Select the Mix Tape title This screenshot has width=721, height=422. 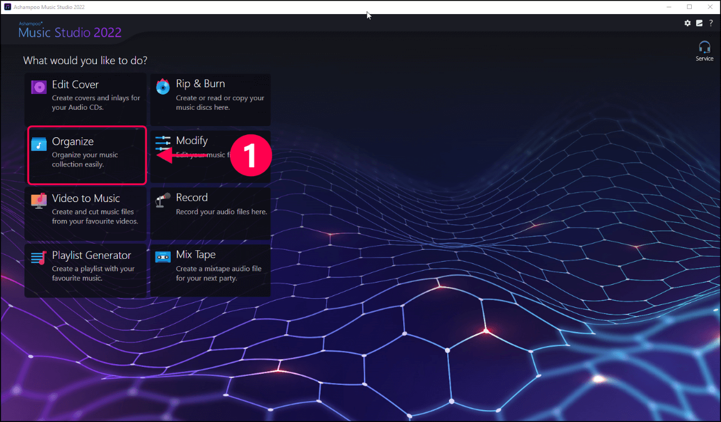pyautogui.click(x=195, y=254)
